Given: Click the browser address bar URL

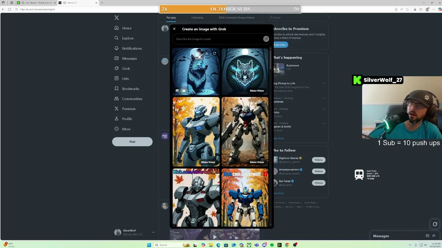Looking at the screenshot, I should 37,9.
